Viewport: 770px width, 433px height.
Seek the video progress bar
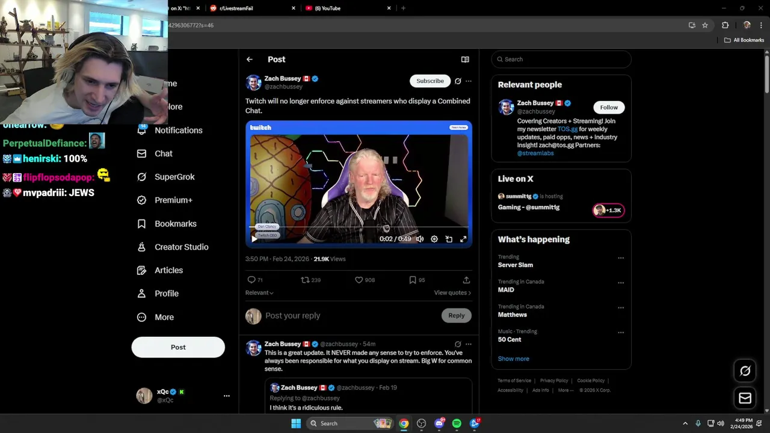coord(359,228)
